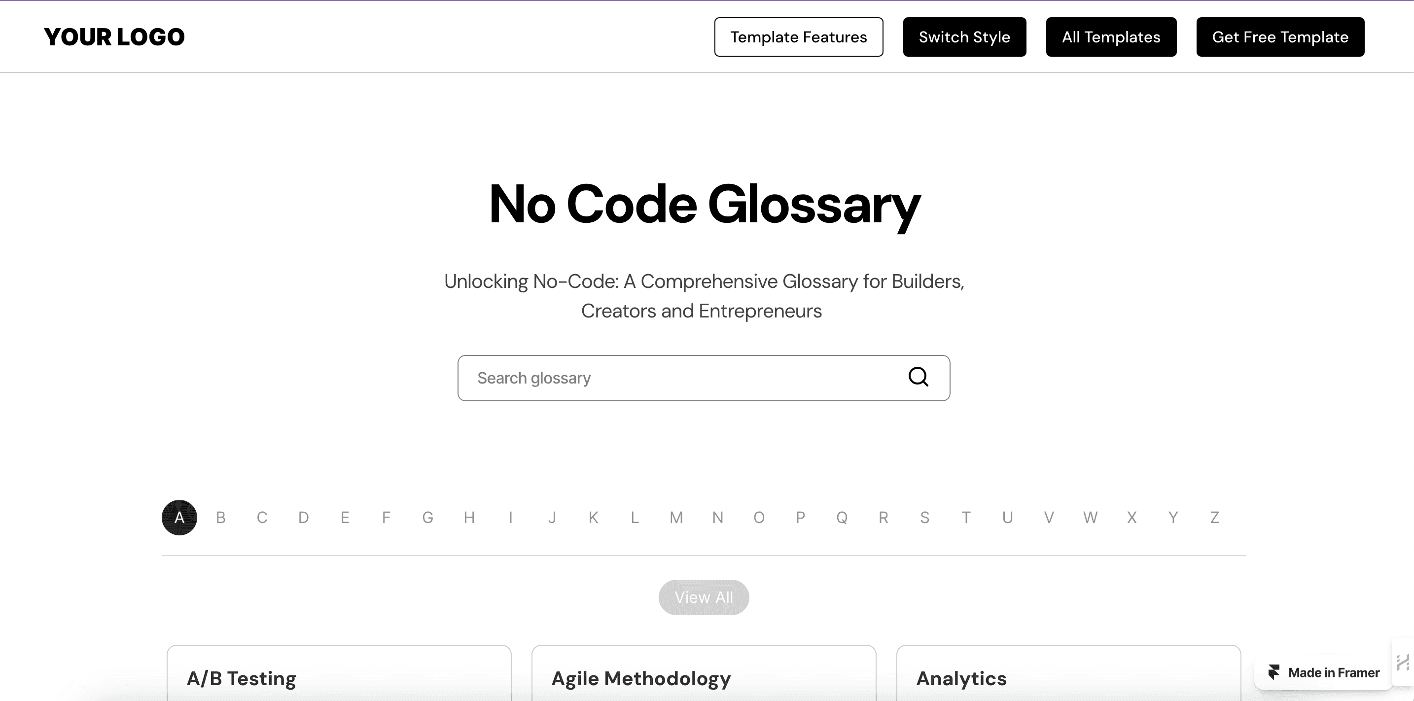Image resolution: width=1414 pixels, height=701 pixels.
Task: Select letter T in alphabet navigation
Action: click(966, 518)
